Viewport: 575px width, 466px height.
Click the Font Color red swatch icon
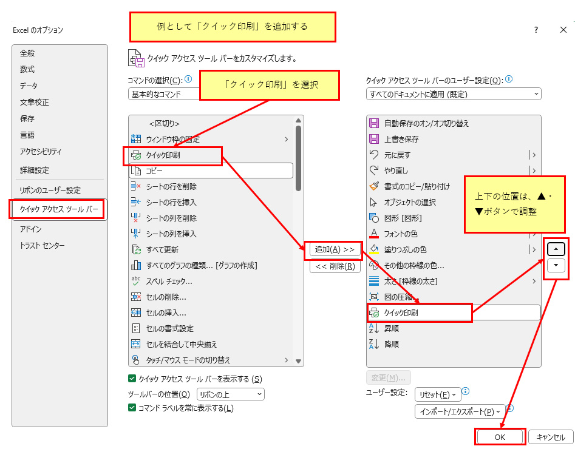click(x=374, y=234)
